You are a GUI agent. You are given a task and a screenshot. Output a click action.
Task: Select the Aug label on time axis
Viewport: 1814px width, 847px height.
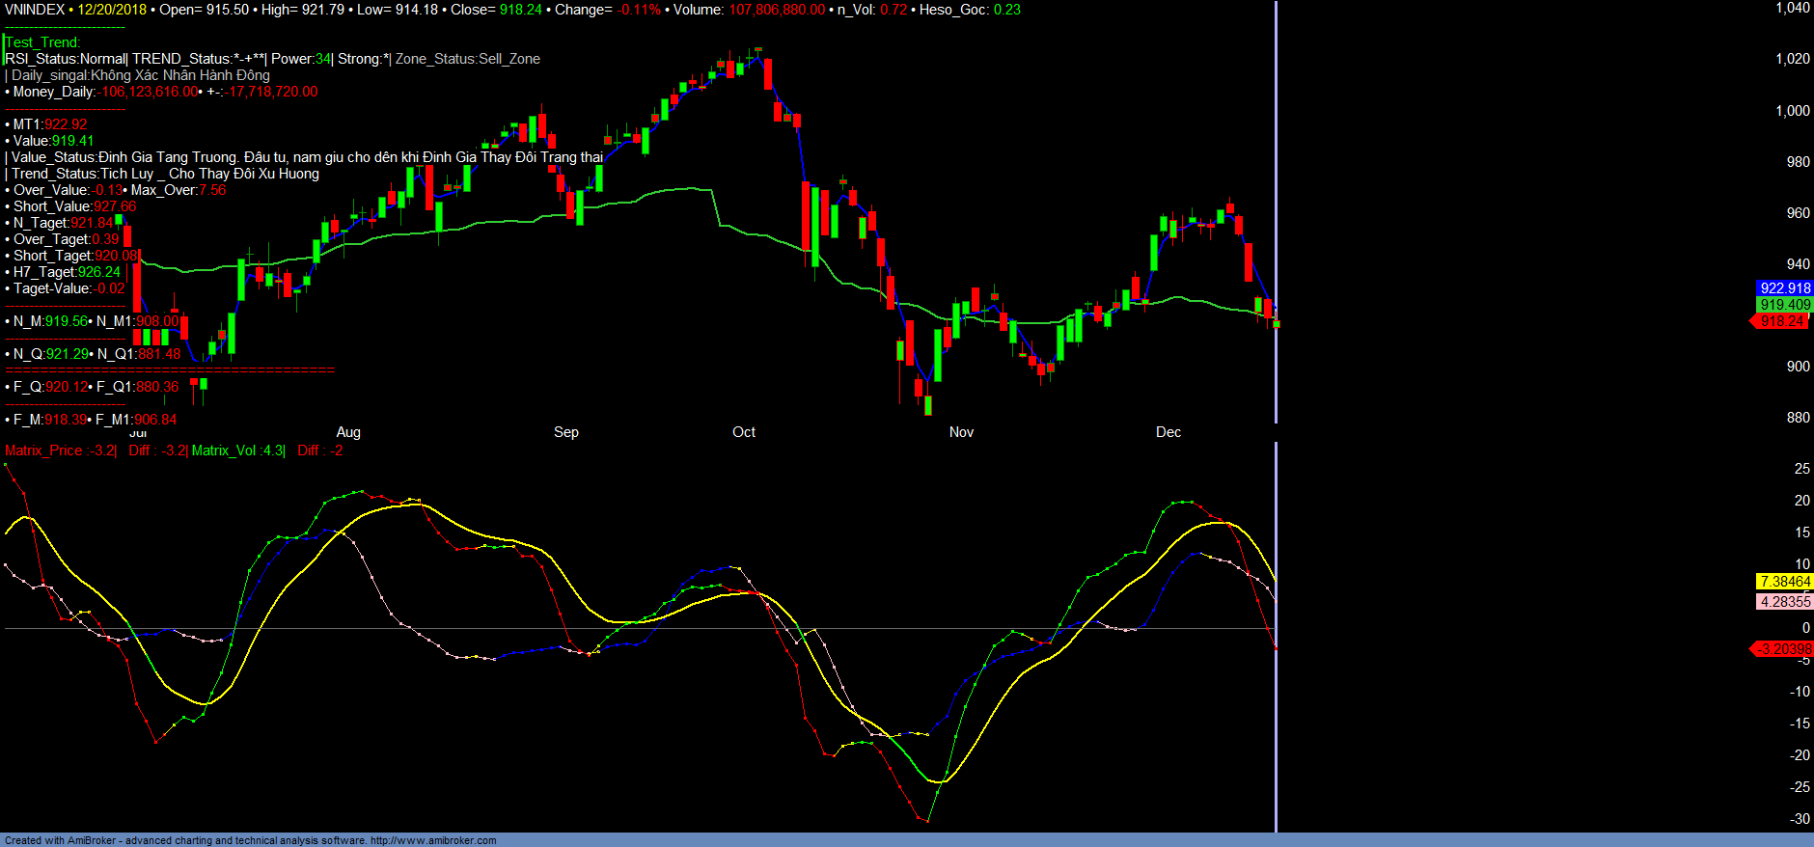[x=348, y=432]
